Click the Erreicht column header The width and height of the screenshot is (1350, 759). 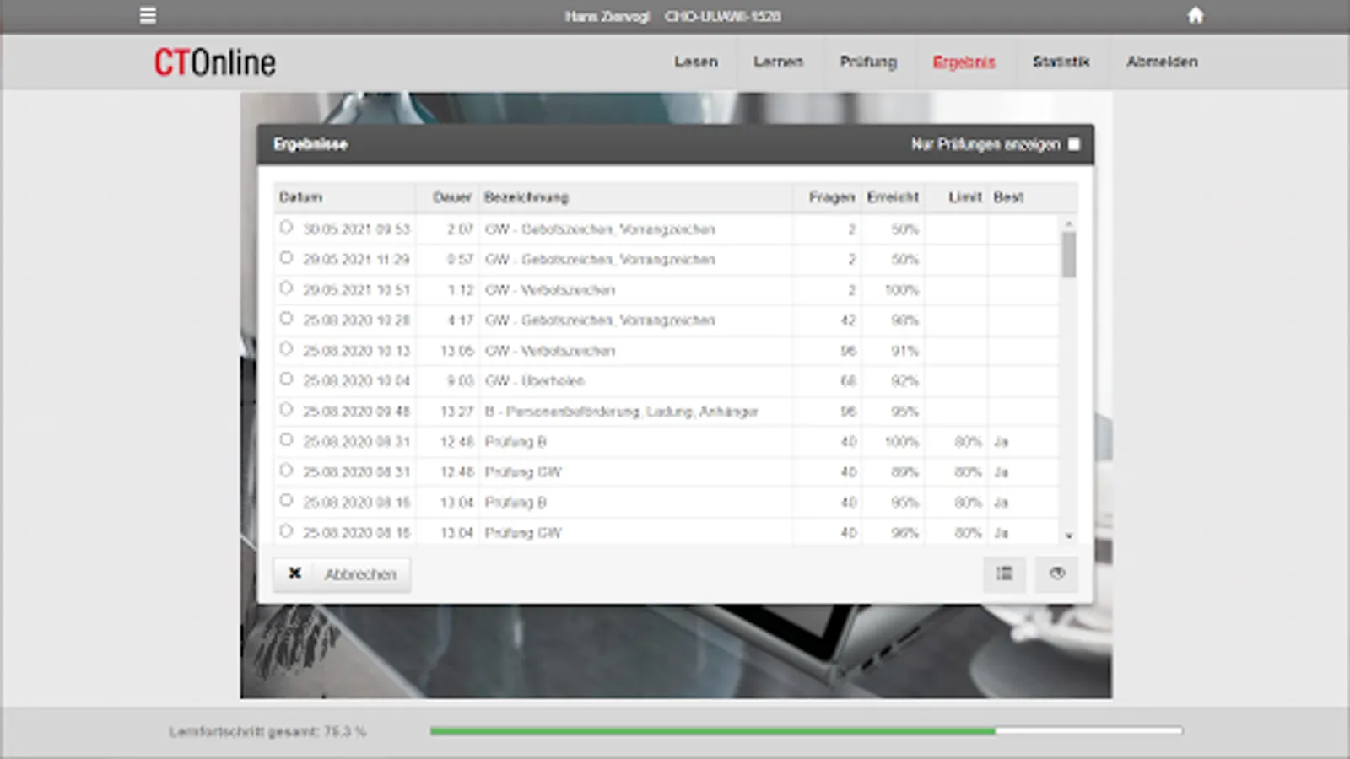pos(893,197)
